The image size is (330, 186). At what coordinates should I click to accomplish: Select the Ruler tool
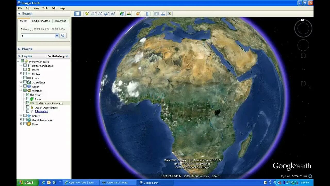click(x=147, y=14)
